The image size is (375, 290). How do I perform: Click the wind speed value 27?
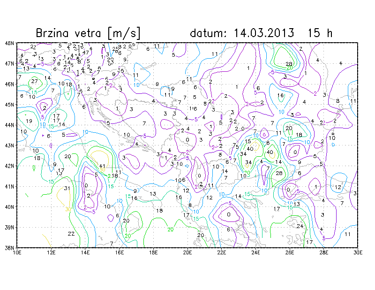click(34, 81)
